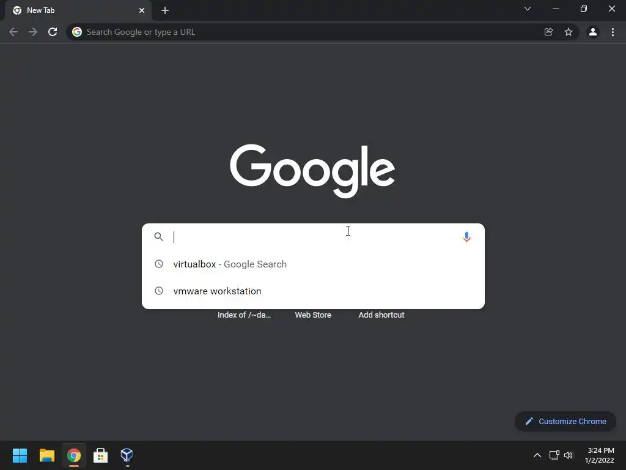Open a new tab with plus button
Viewport: 626px width, 470px height.
(165, 10)
